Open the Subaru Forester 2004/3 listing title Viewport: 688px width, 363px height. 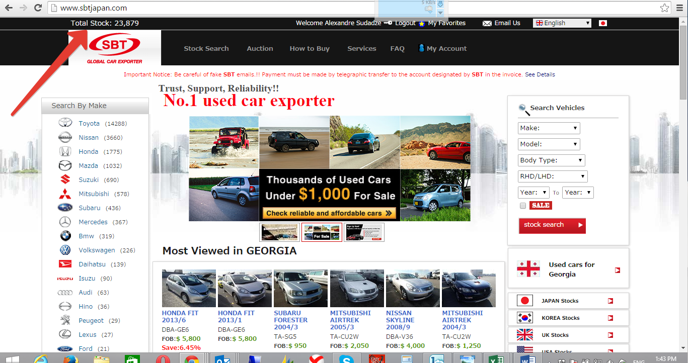click(x=291, y=320)
